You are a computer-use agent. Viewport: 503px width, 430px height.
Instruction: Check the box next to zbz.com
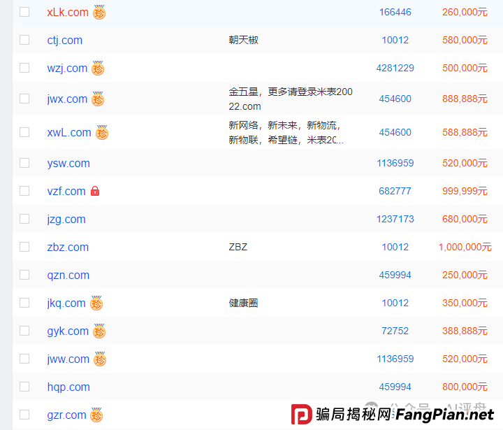point(24,247)
